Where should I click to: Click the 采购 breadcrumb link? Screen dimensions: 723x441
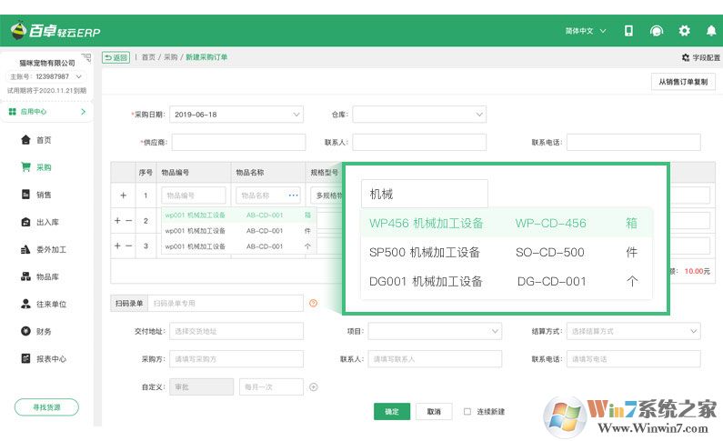[x=170, y=57]
